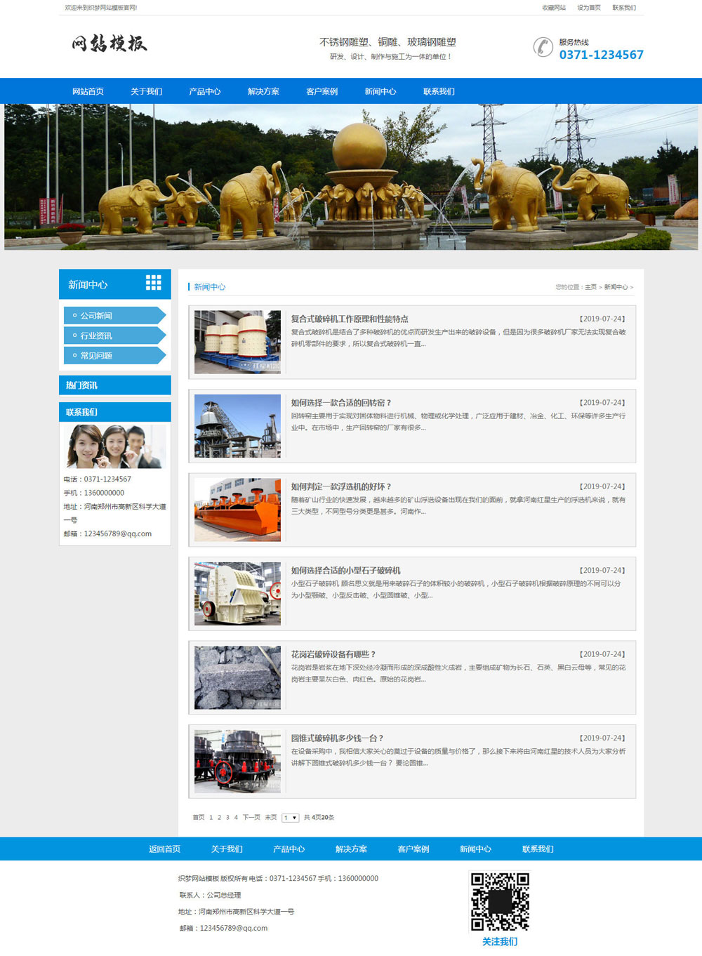Image resolution: width=702 pixels, height=956 pixels.
Task: Go to 解决方案 in the top navigation
Action: [263, 91]
